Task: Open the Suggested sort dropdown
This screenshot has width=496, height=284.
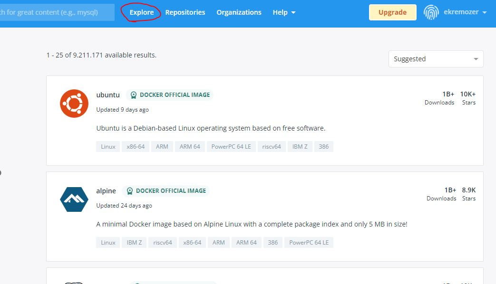Action: [x=436, y=59]
